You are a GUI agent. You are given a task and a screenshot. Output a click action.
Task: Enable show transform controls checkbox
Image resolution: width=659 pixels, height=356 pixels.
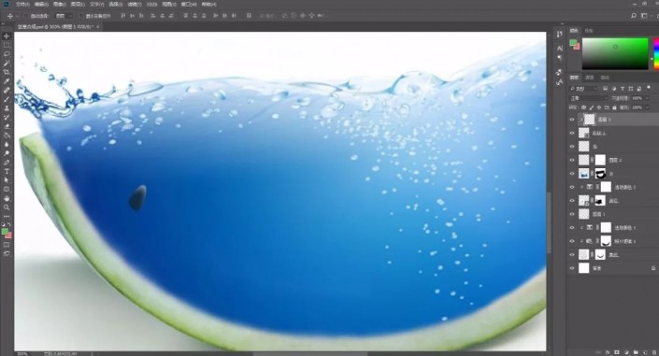82,16
